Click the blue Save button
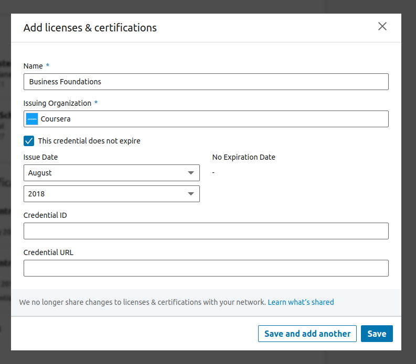The height and width of the screenshot is (364, 416). coord(377,334)
